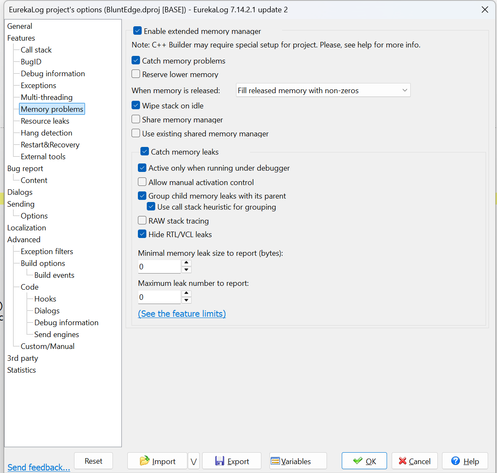Confirm settings with the green checkmark OK button
The height and width of the screenshot is (473, 497).
tap(364, 461)
